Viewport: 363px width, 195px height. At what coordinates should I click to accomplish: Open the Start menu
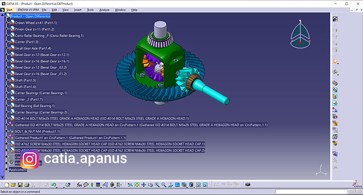[x=9, y=10]
